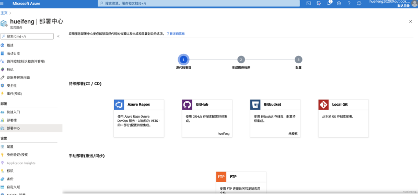Click the 部署槽 icon in sidebar
The height and width of the screenshot is (195, 418).
pos(3,120)
